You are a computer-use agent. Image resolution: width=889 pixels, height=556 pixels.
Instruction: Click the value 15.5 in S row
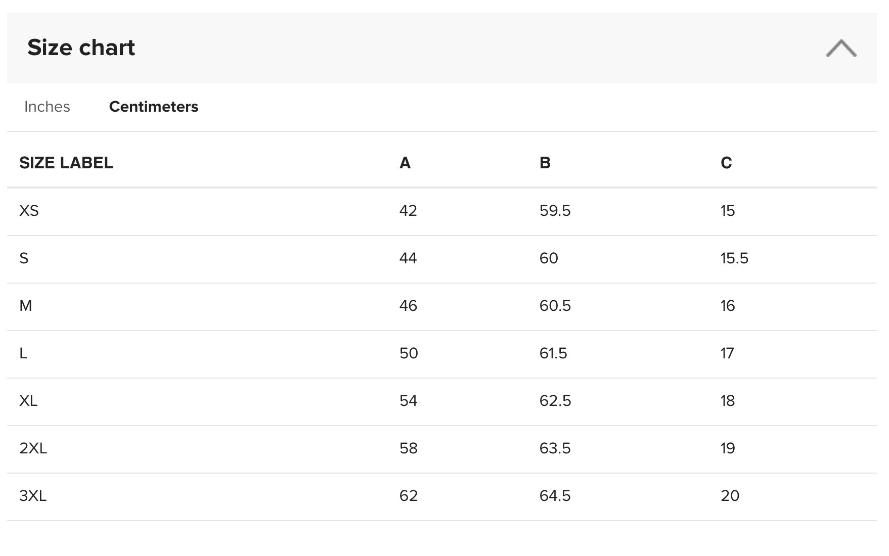point(734,258)
